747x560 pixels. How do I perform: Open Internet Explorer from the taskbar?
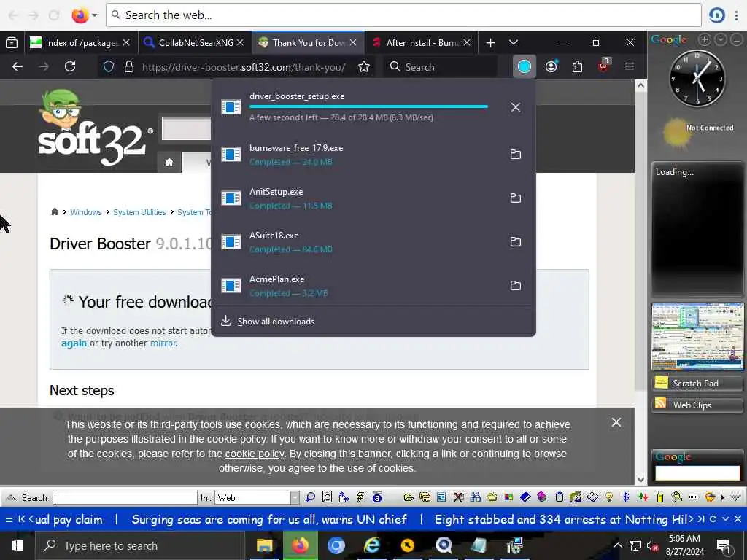tap(371, 545)
